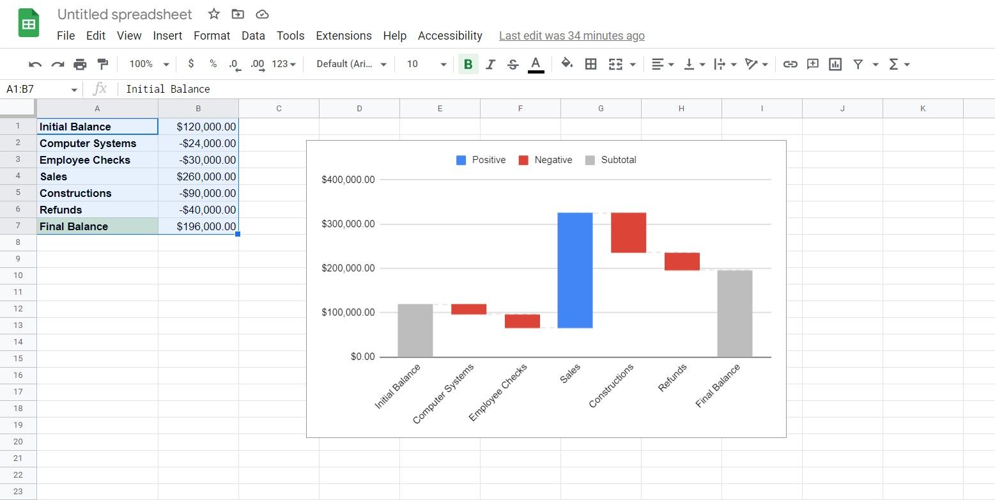
Task: Click the Redo icon
Action: point(58,64)
